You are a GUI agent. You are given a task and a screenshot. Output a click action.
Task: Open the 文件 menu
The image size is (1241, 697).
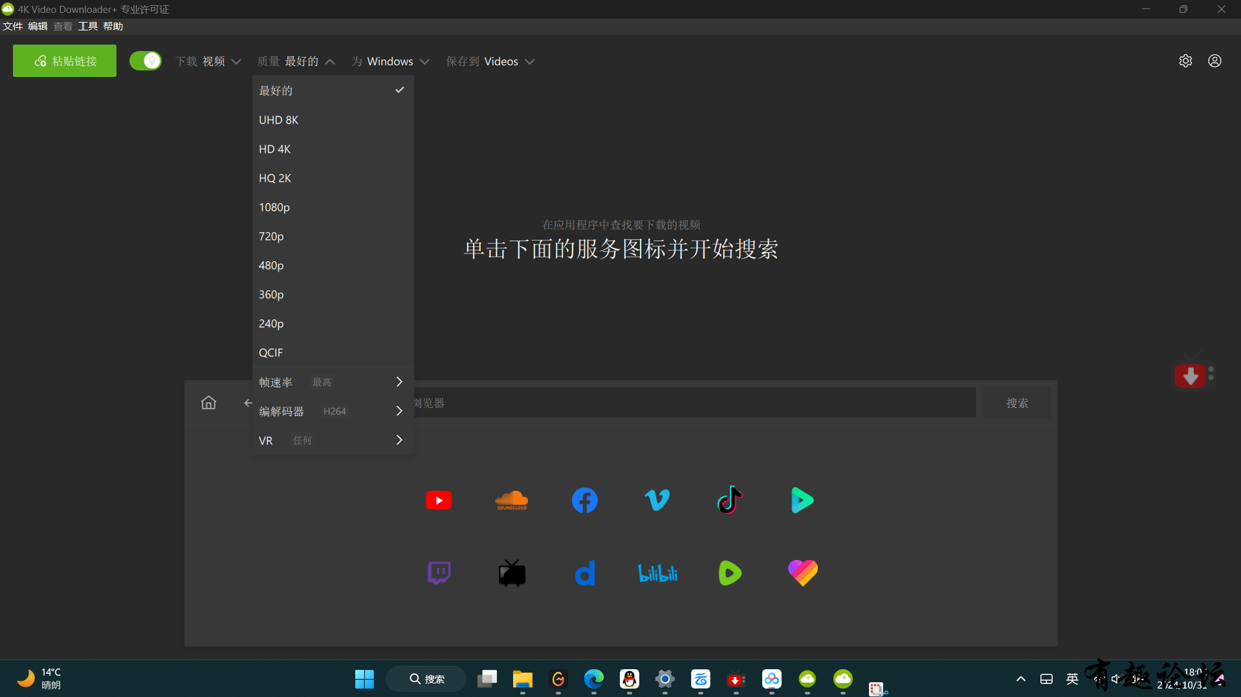(12, 26)
